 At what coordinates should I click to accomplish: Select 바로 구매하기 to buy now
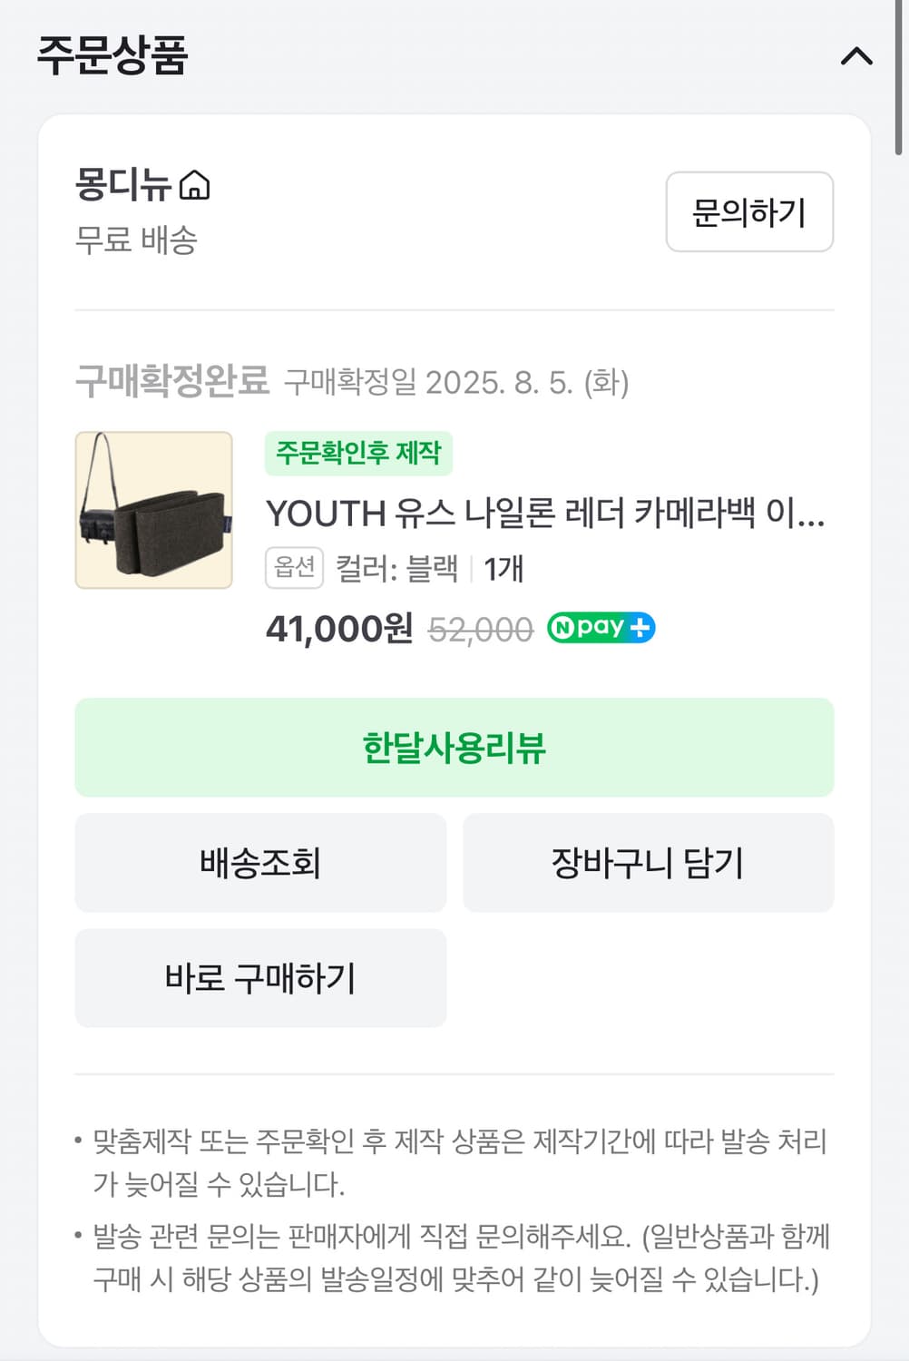pyautogui.click(x=260, y=978)
